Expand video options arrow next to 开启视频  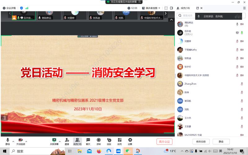(x=26, y=141)
